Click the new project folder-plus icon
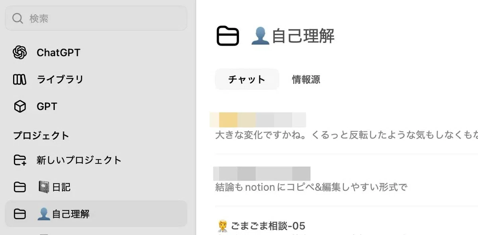The width and height of the screenshot is (478, 235). (20, 160)
